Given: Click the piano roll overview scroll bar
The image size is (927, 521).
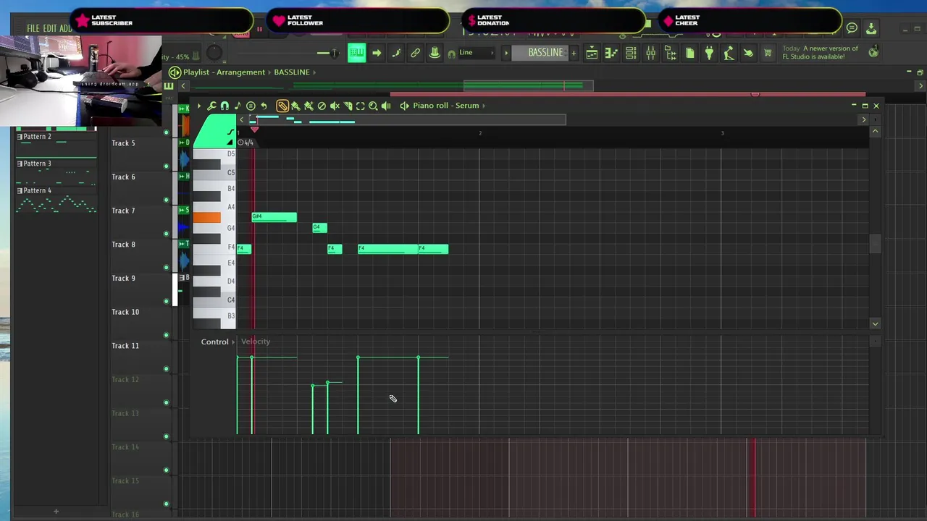Looking at the screenshot, I should pos(407,119).
